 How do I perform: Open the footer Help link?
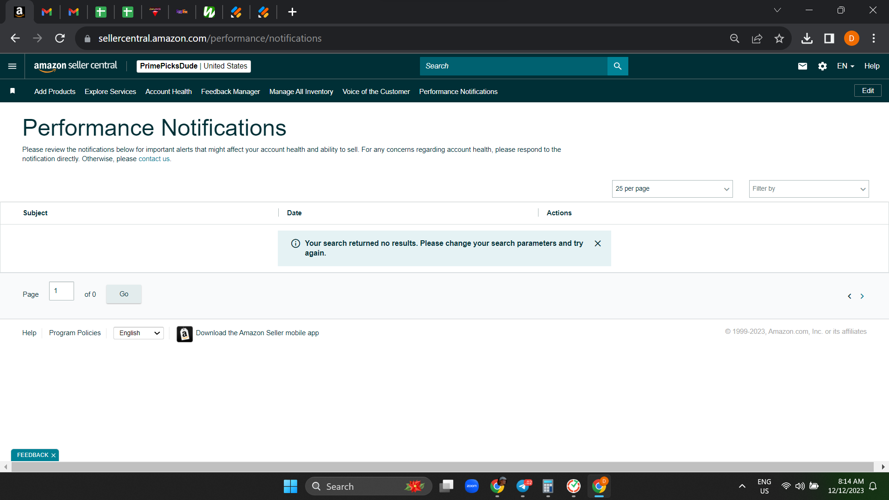tap(29, 333)
